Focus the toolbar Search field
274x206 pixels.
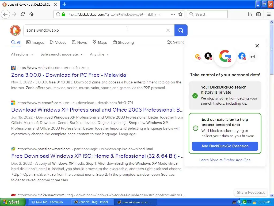pyautogui.click(x=207, y=14)
